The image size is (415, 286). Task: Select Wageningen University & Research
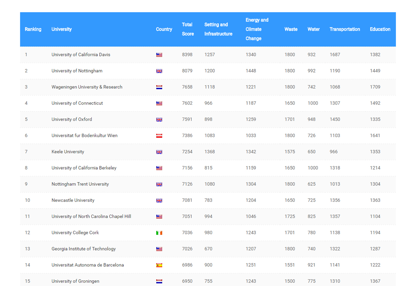coord(87,87)
